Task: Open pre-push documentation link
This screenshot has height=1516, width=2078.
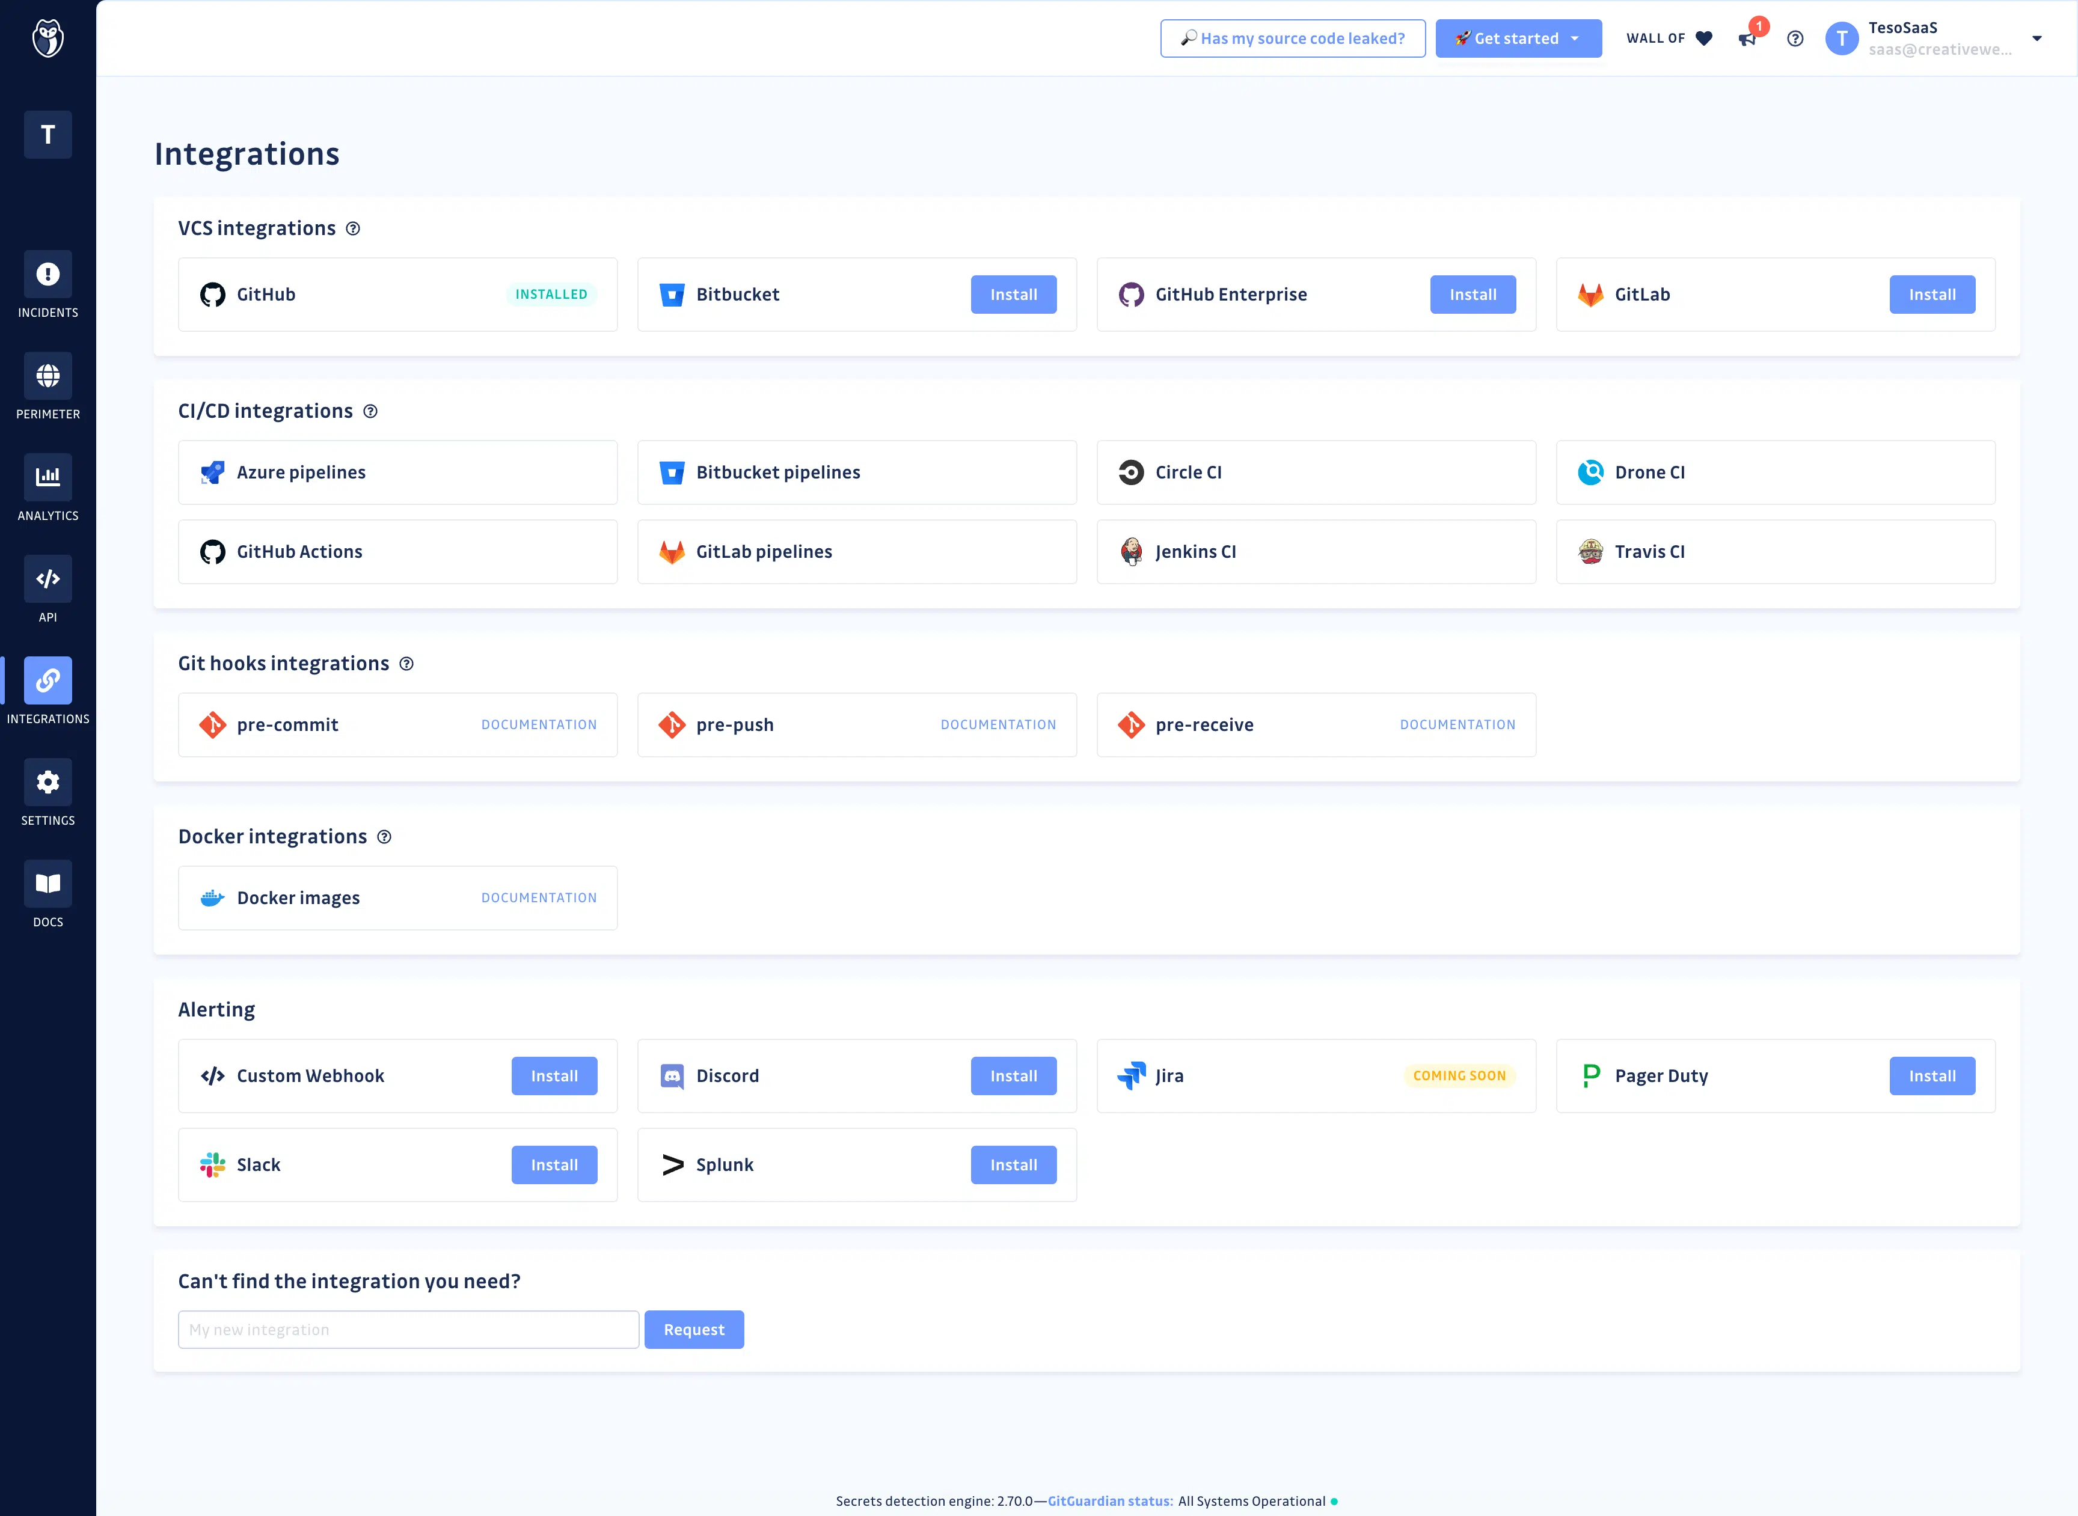Action: click(999, 725)
